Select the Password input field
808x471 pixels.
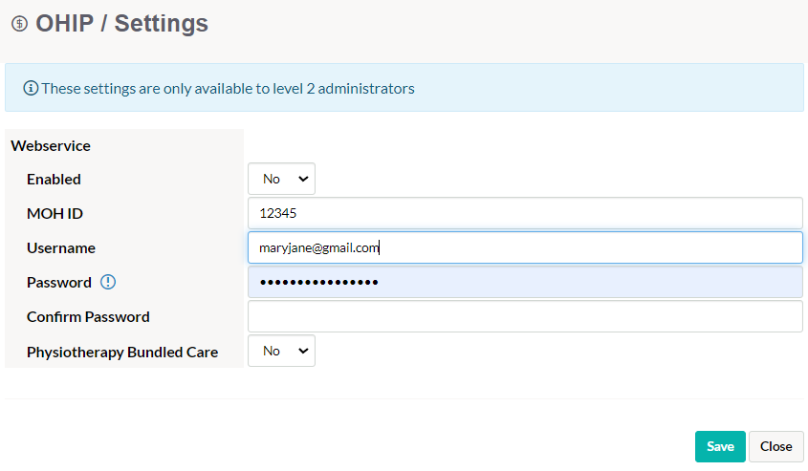pyautogui.click(x=525, y=282)
